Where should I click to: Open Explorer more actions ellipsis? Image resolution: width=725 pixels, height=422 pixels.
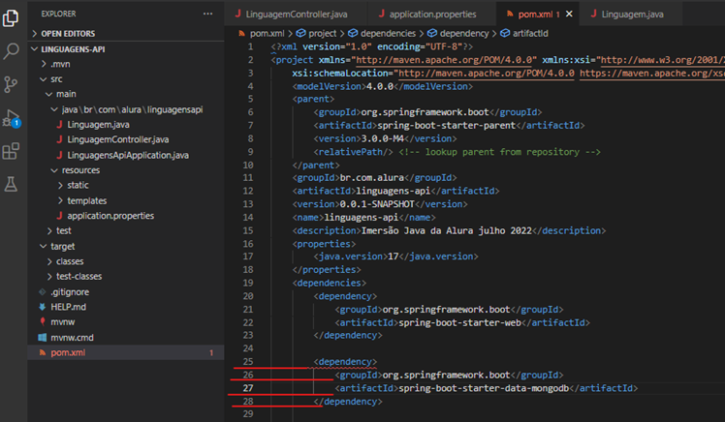[208, 14]
